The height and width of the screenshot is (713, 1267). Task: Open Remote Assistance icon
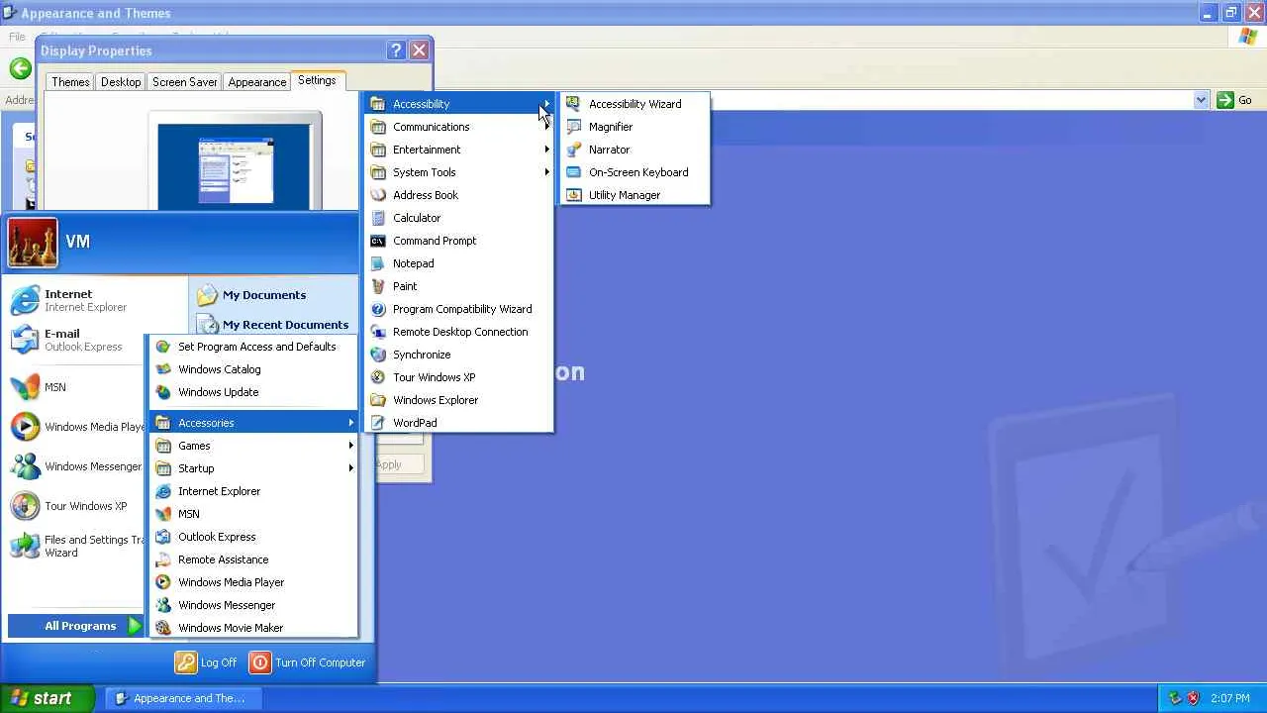(x=162, y=560)
